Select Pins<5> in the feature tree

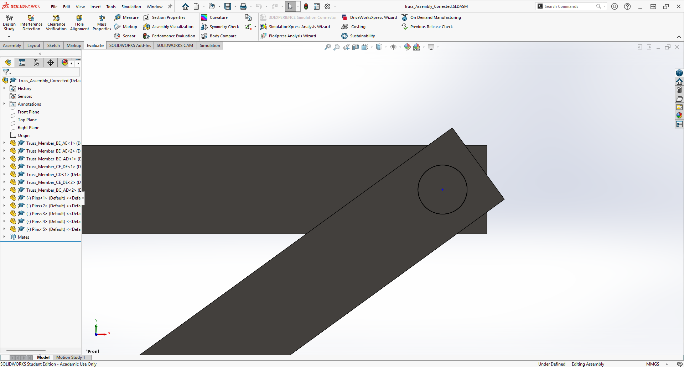53,229
